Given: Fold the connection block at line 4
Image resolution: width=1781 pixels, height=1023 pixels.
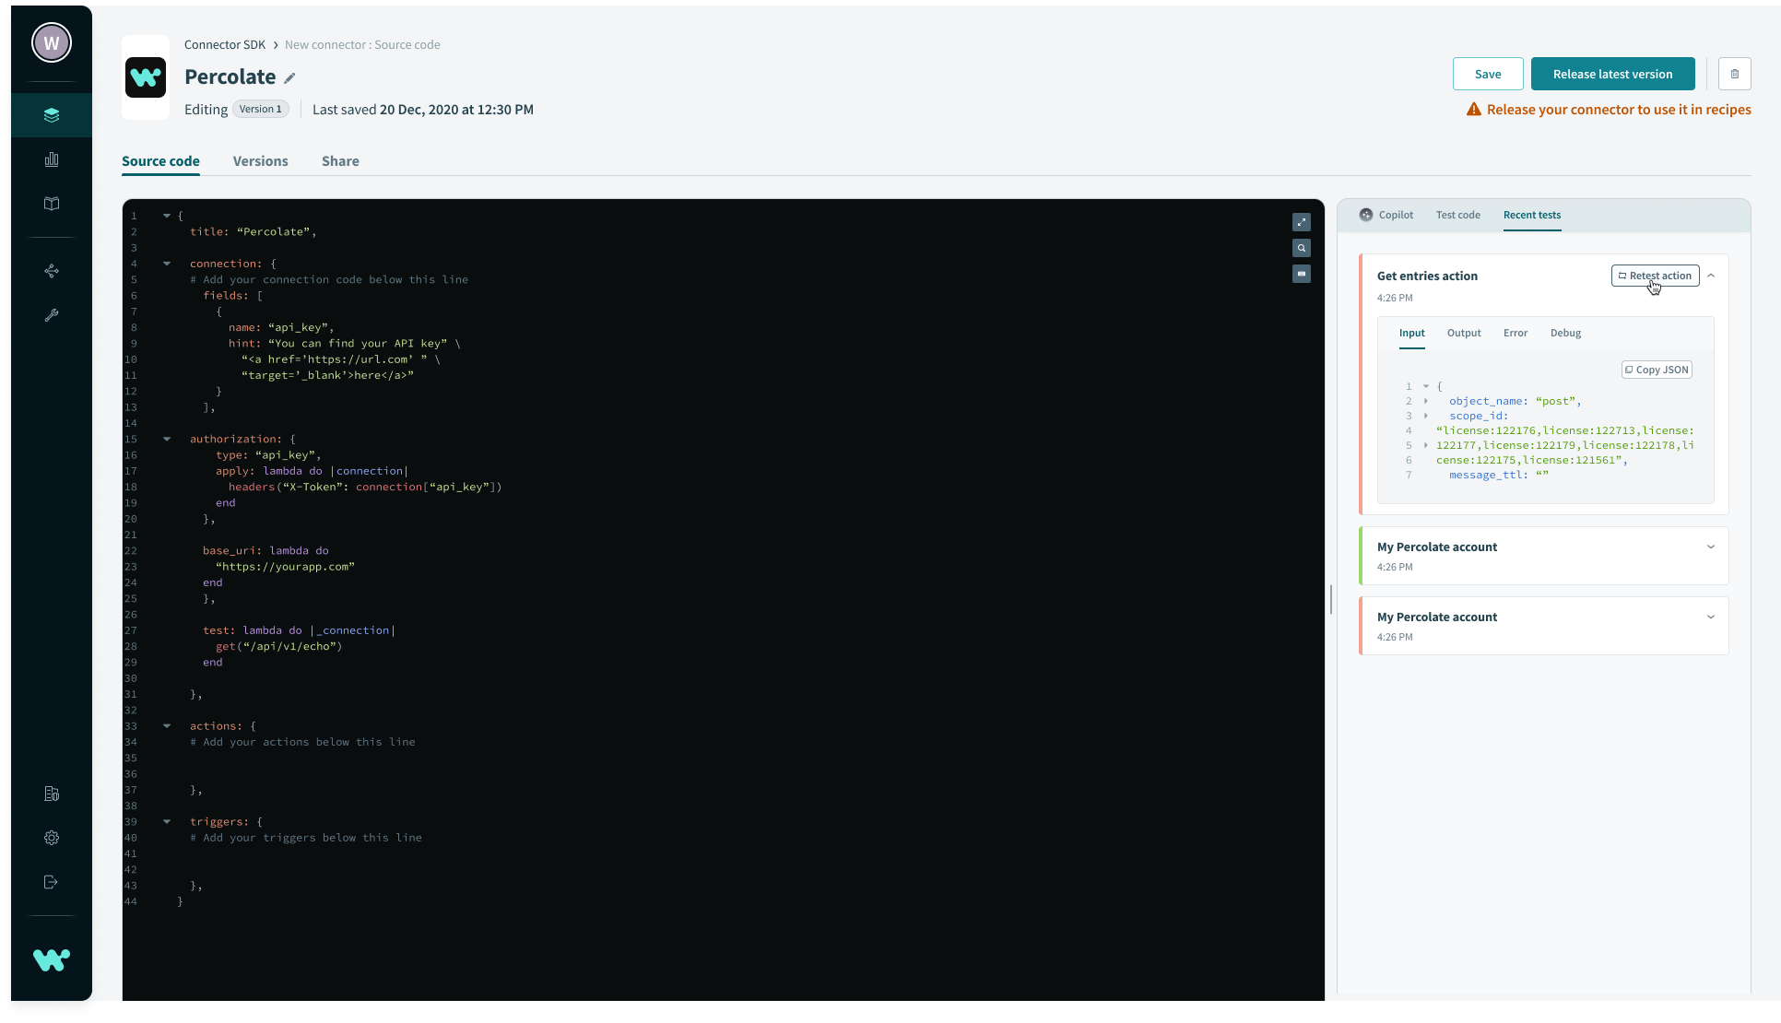Looking at the screenshot, I should (x=167, y=264).
